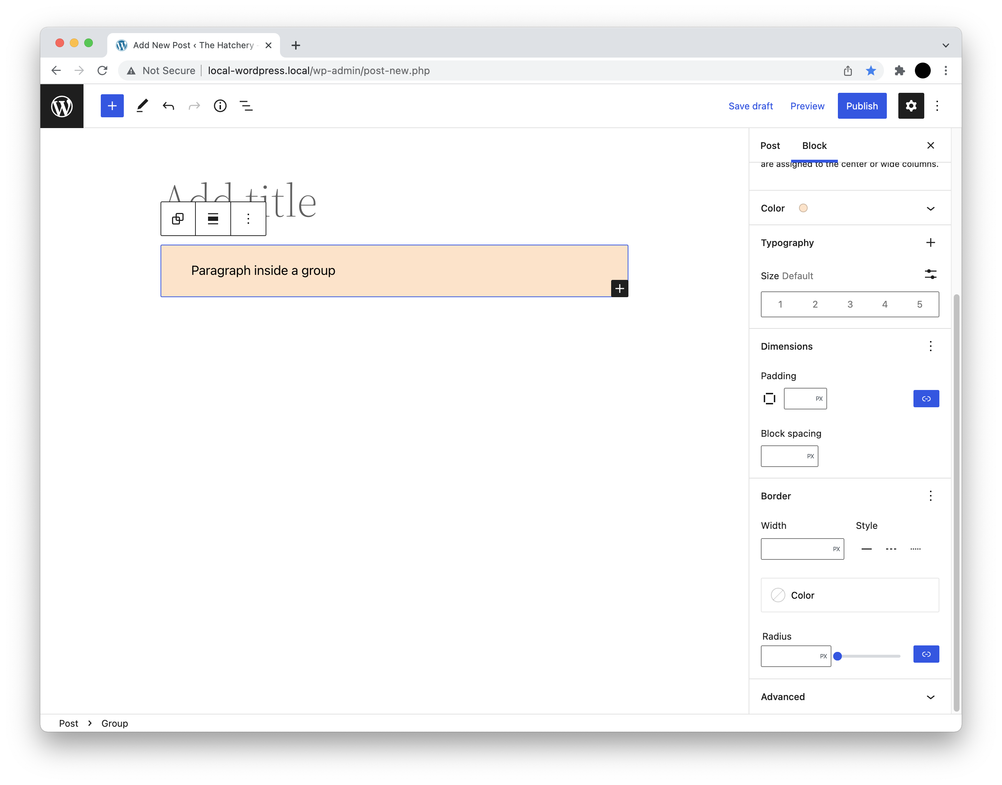The height and width of the screenshot is (785, 1002).
Task: Select the Tools pencil icon
Action: tap(142, 106)
